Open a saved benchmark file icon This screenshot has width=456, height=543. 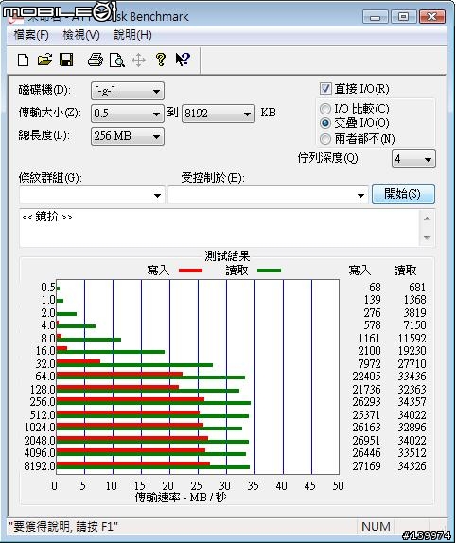click(x=44, y=60)
